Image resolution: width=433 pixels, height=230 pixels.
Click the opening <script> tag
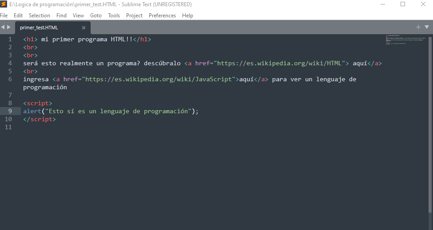tap(38, 103)
